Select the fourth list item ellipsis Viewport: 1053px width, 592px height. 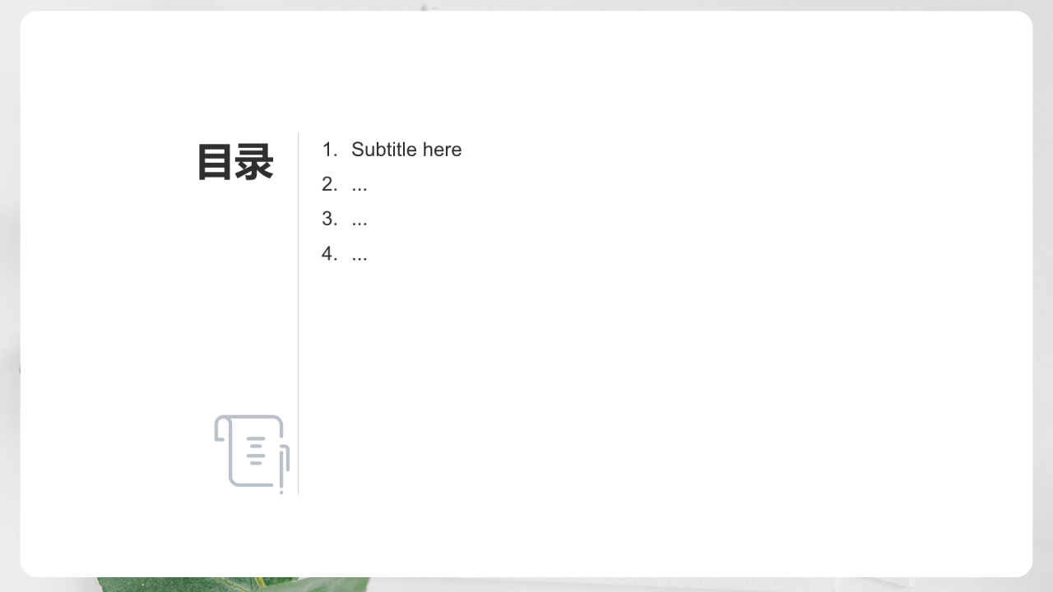click(360, 256)
